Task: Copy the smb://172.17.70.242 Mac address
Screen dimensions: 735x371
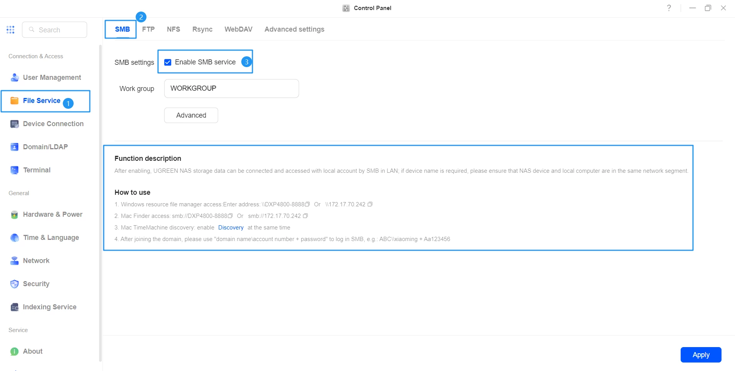Action: tap(305, 216)
